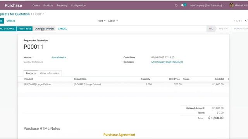Image resolution: width=248 pixels, height=139 pixels.
Task: Cancel the request for quotation
Action: [x=62, y=29]
